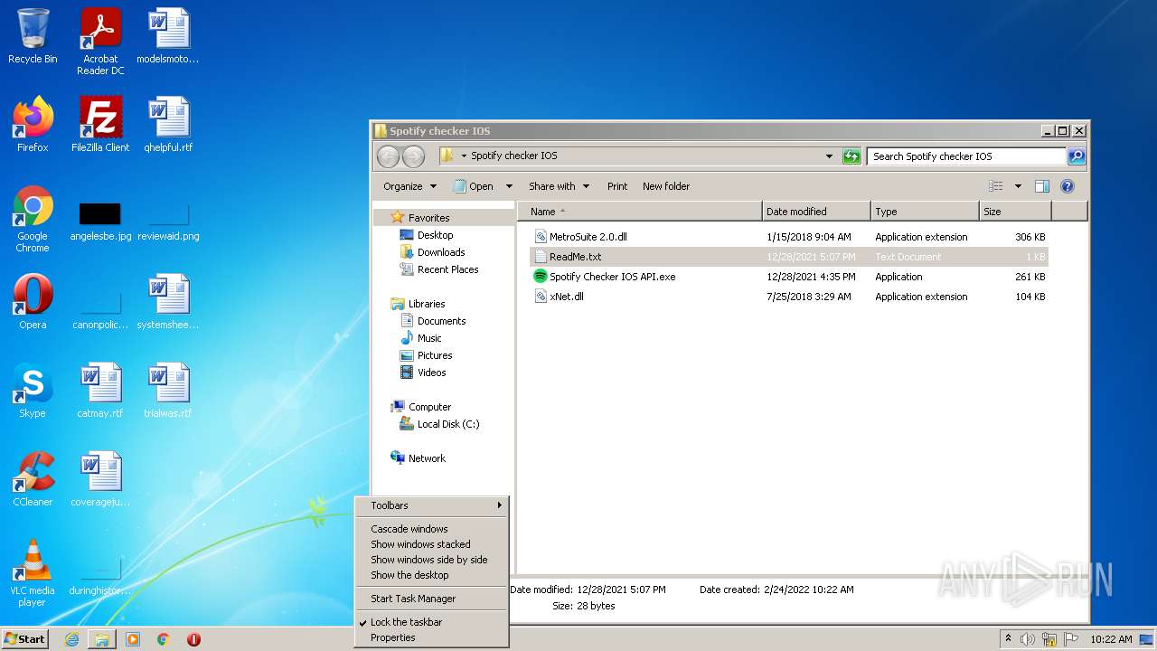Launch Opera desktop shortcut
1157x651 pixels.
[33, 302]
